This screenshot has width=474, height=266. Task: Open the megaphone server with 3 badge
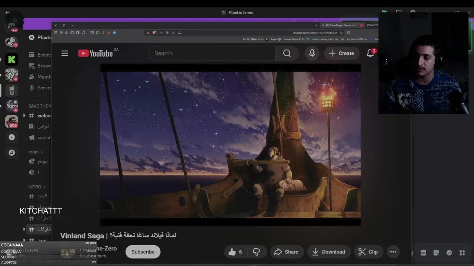pos(12,42)
